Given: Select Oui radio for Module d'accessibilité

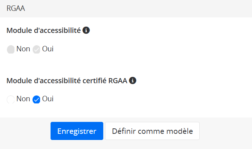Looking at the screenshot, I should tap(36, 50).
